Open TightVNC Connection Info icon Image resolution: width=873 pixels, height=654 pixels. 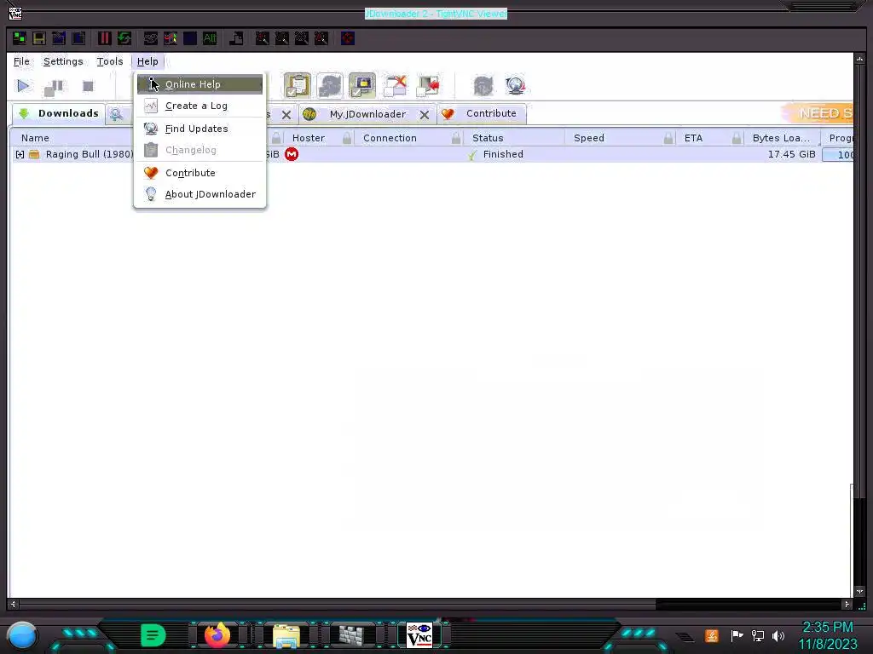coord(78,38)
